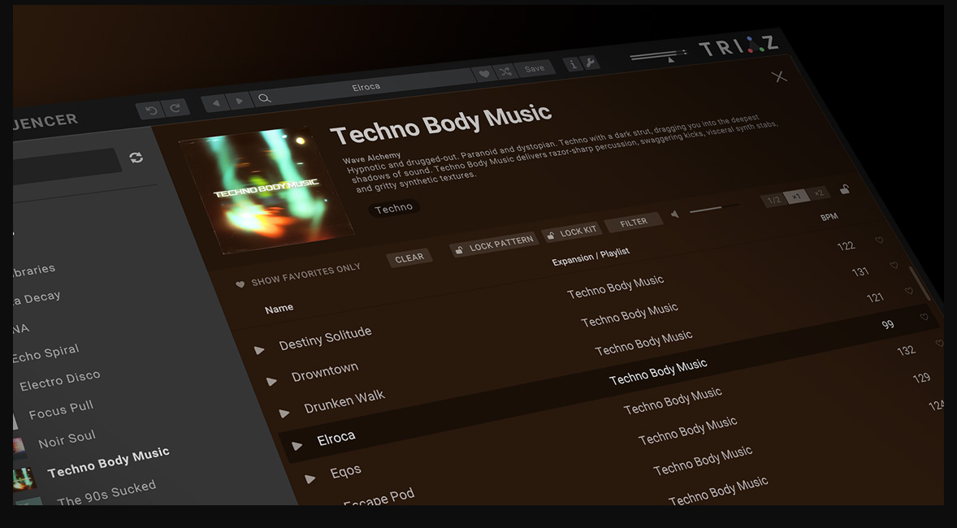Select the 1/2 tempo multiplier
The width and height of the screenshot is (957, 528).
(773, 200)
